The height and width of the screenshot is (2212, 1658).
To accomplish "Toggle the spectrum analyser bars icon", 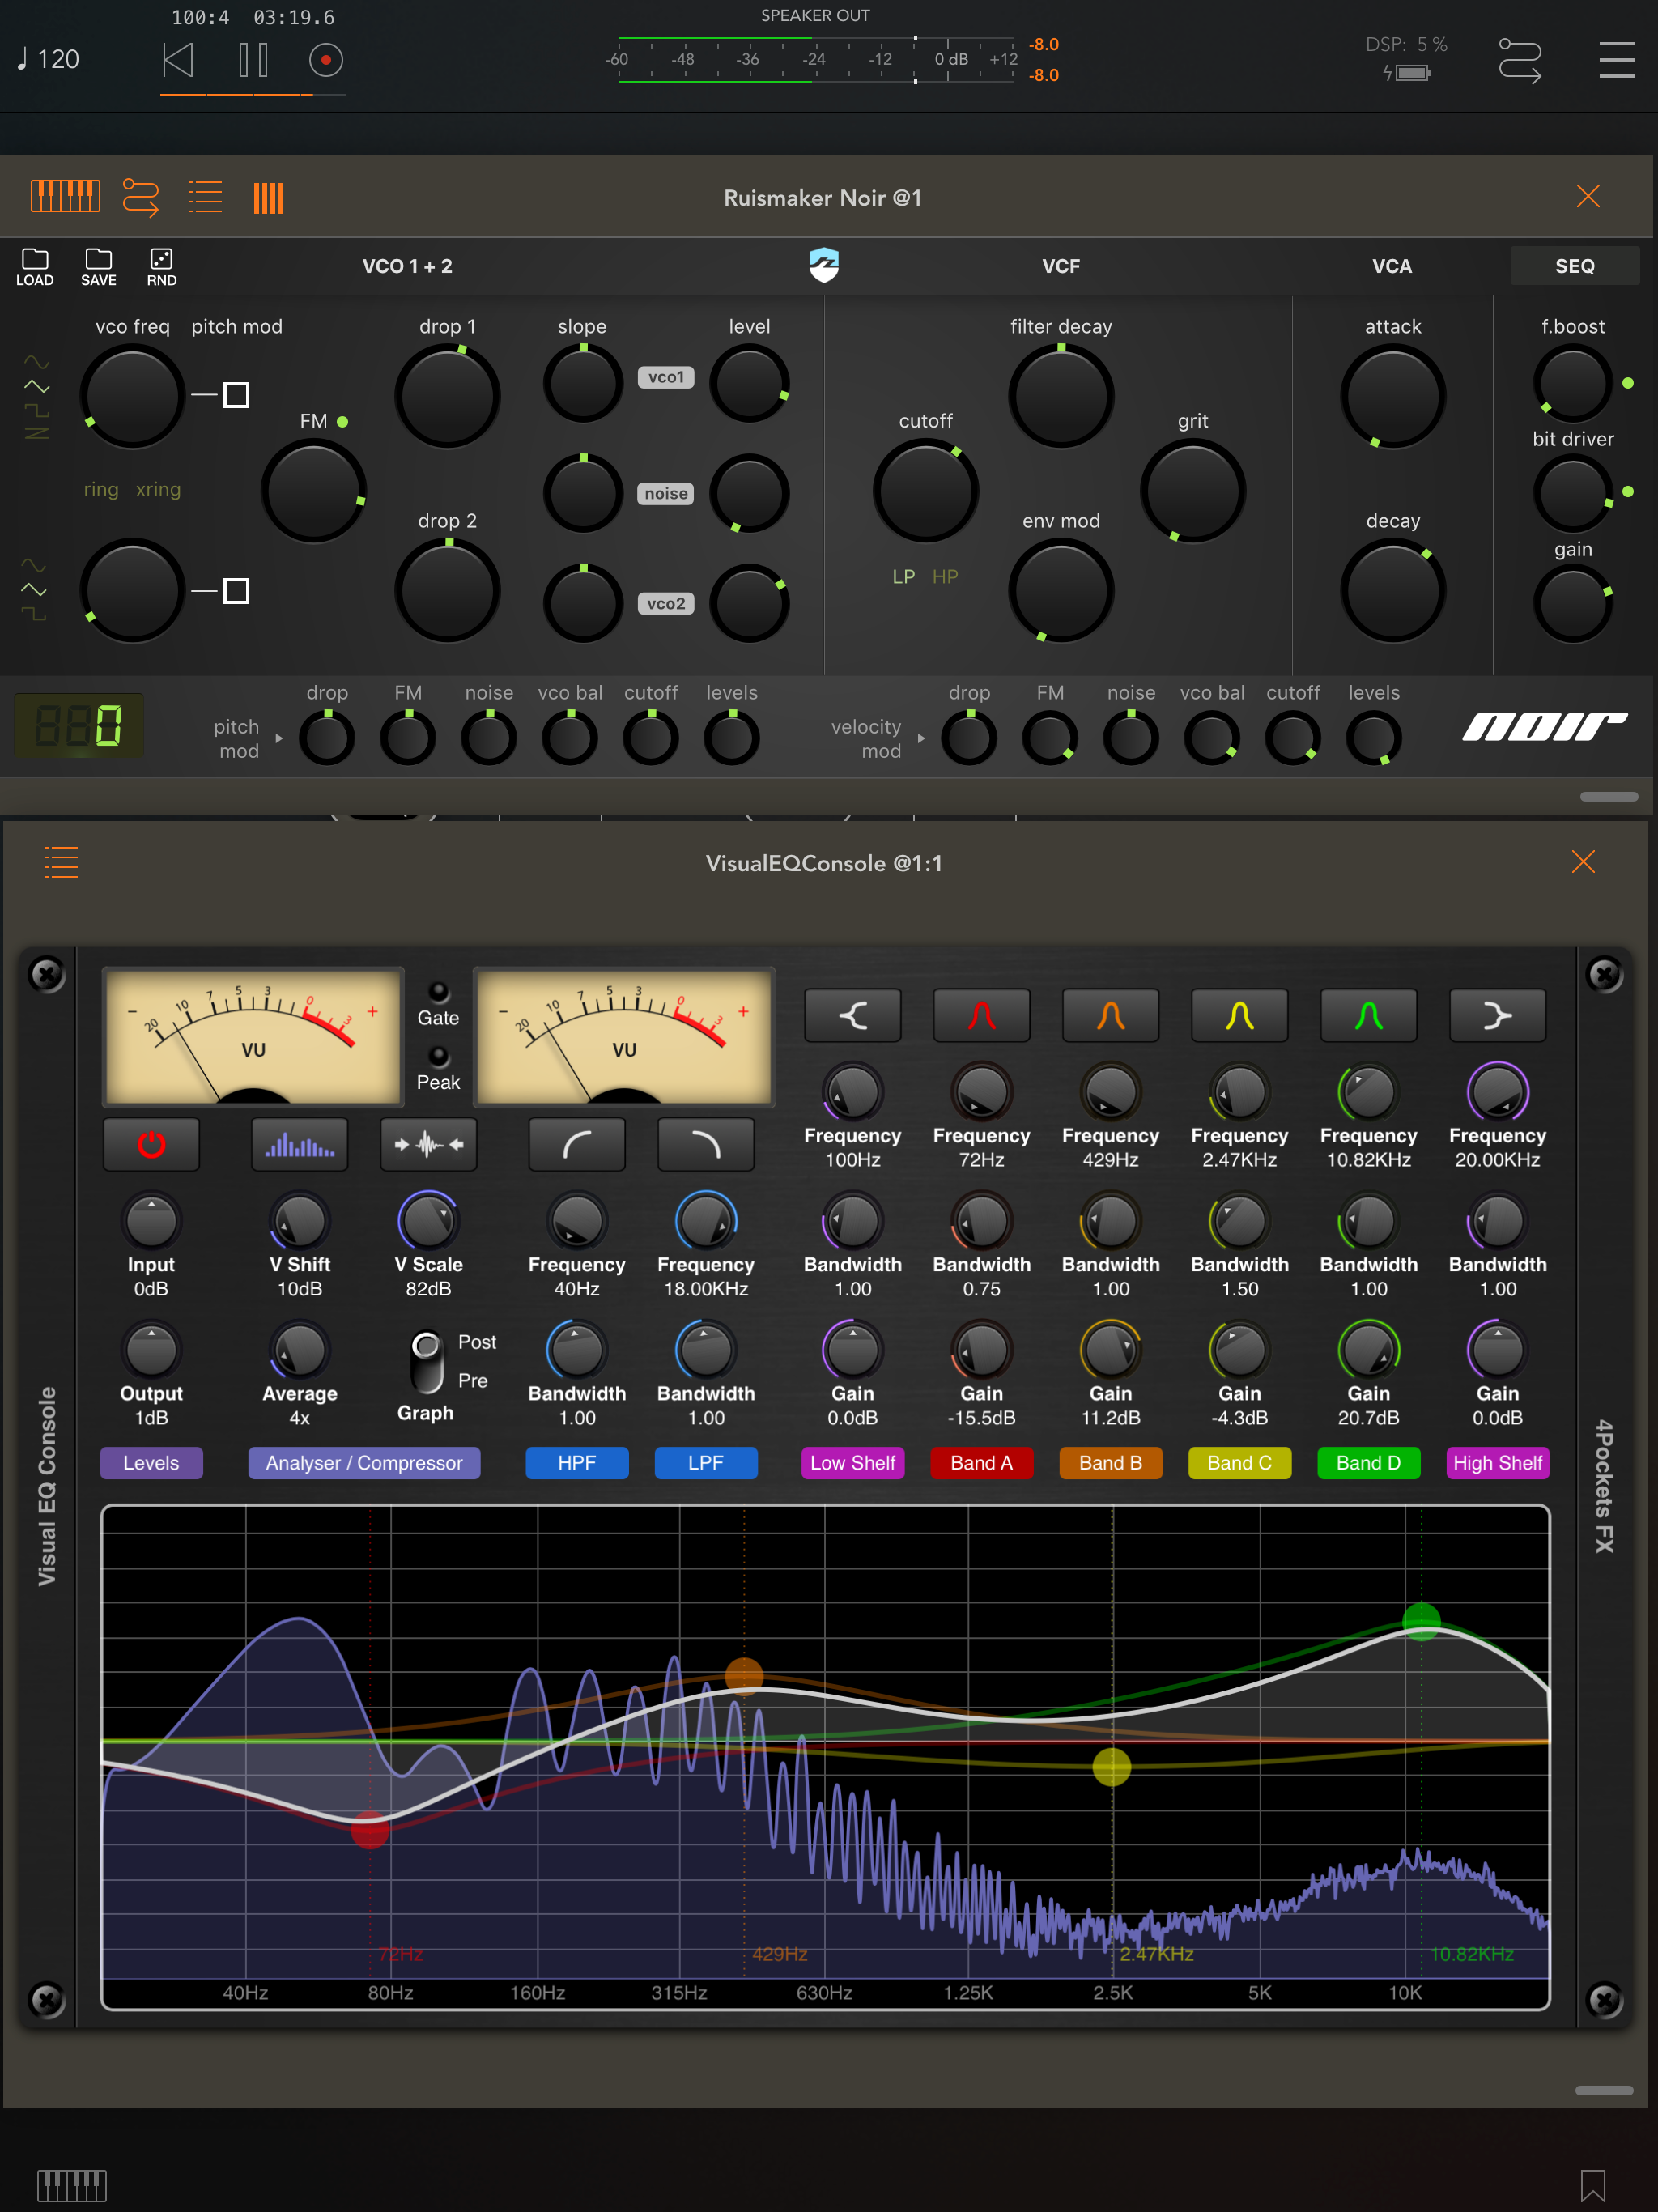I will click(x=299, y=1144).
